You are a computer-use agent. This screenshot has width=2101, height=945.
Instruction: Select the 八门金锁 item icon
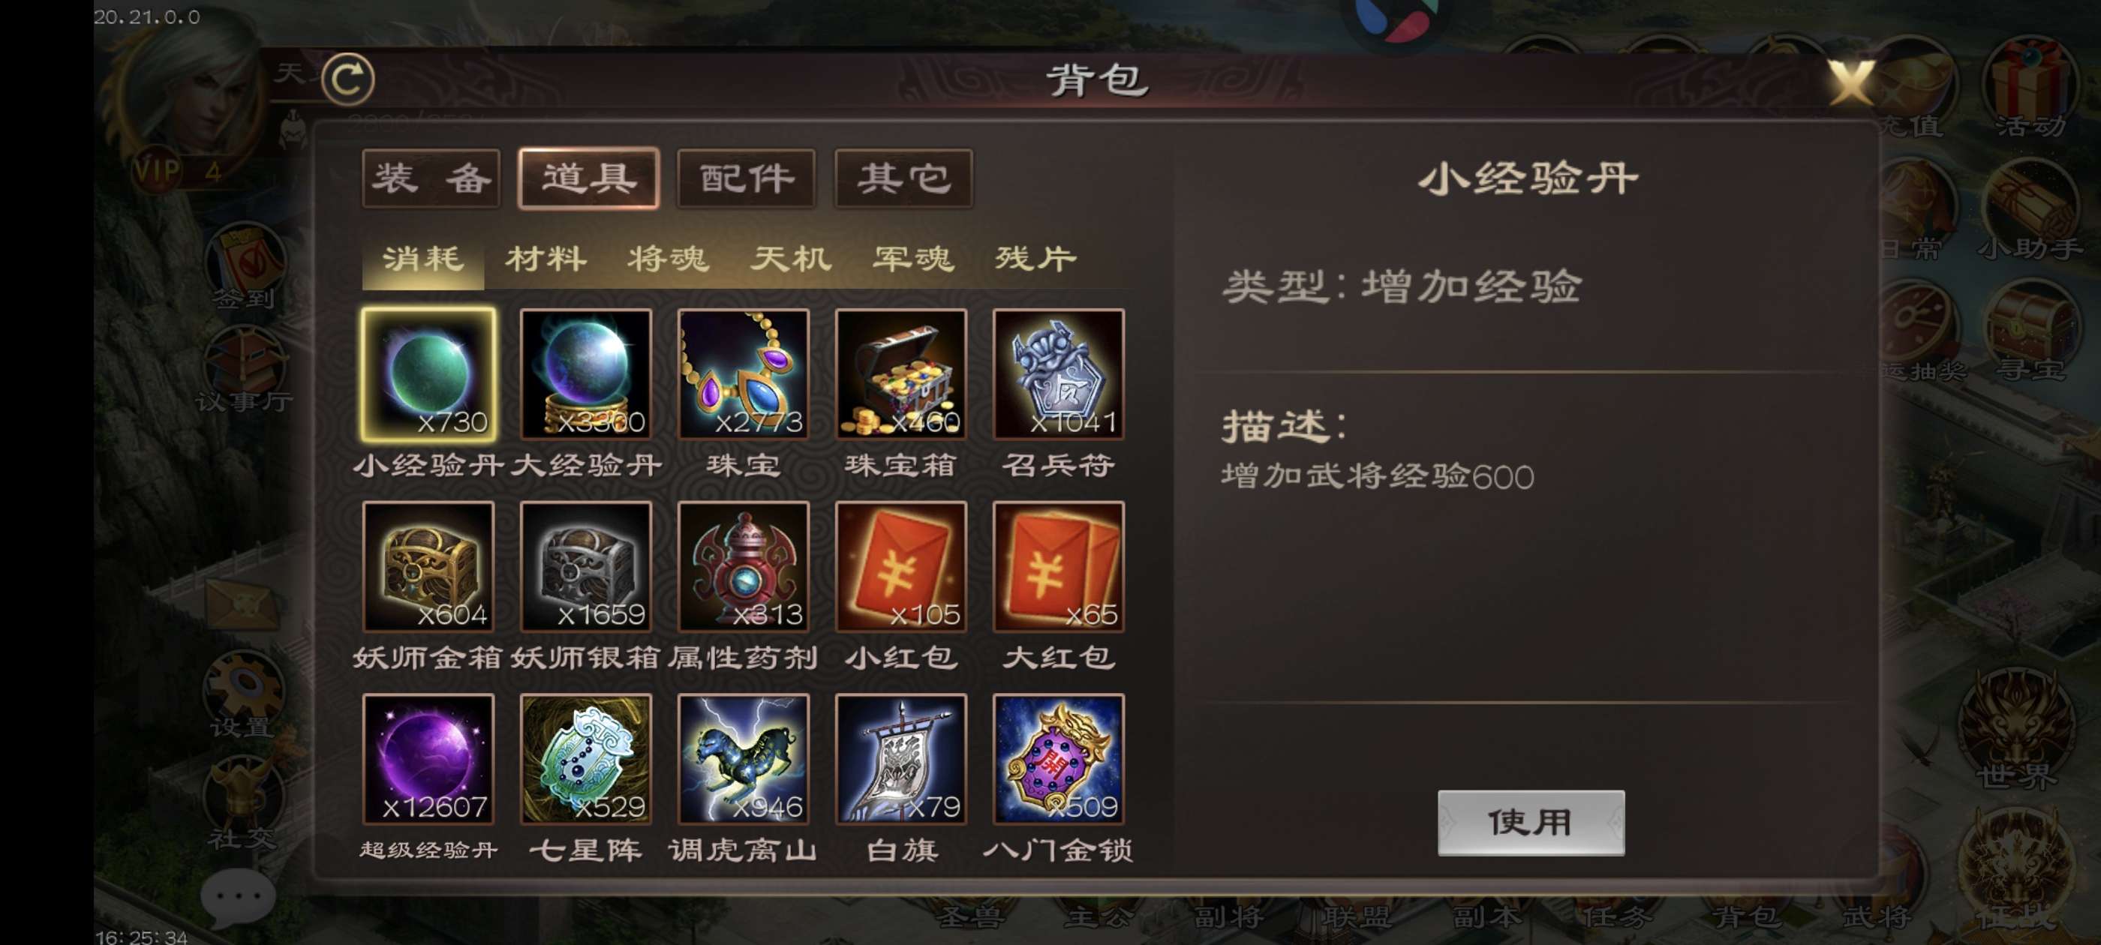1058,759
